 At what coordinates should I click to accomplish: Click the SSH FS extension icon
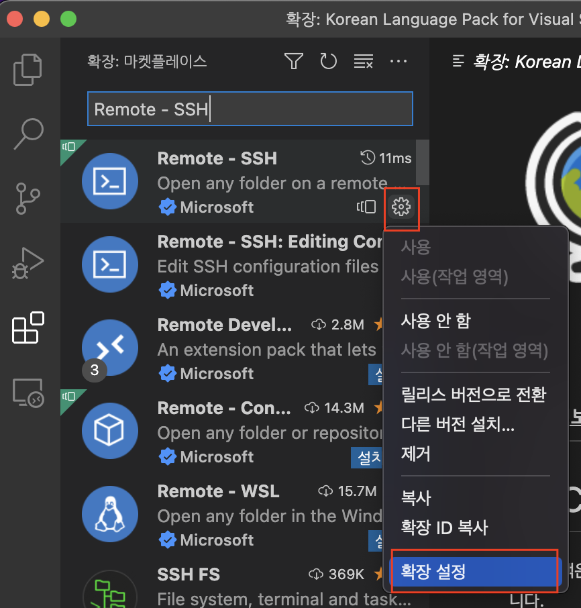point(109,589)
